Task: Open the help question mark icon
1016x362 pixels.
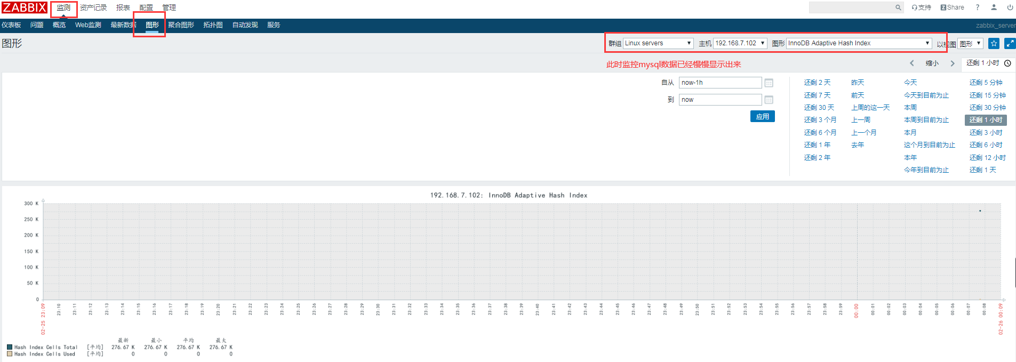Action: [978, 7]
